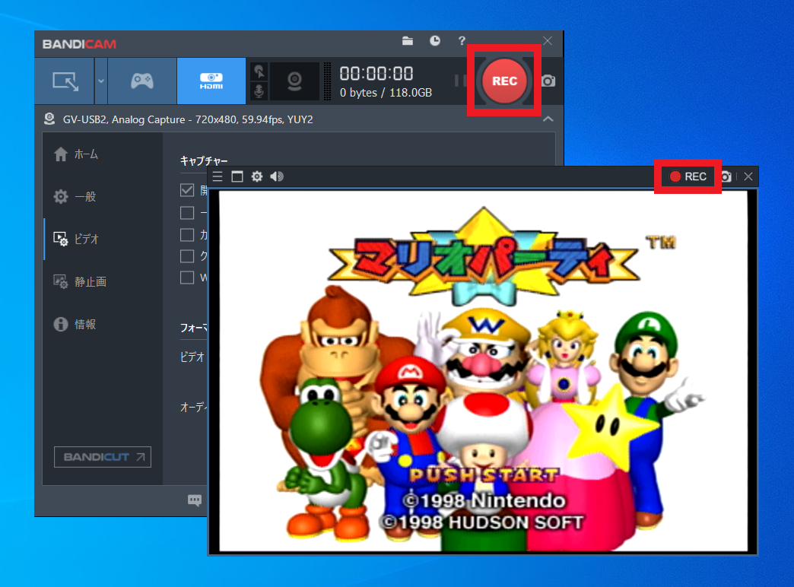
Task: Start recording with the large round REC button
Action: (504, 81)
